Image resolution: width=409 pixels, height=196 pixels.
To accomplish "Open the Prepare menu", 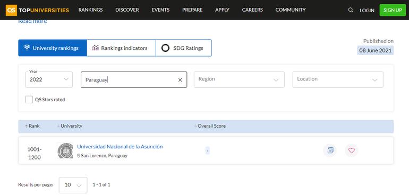I will pyautogui.click(x=192, y=10).
